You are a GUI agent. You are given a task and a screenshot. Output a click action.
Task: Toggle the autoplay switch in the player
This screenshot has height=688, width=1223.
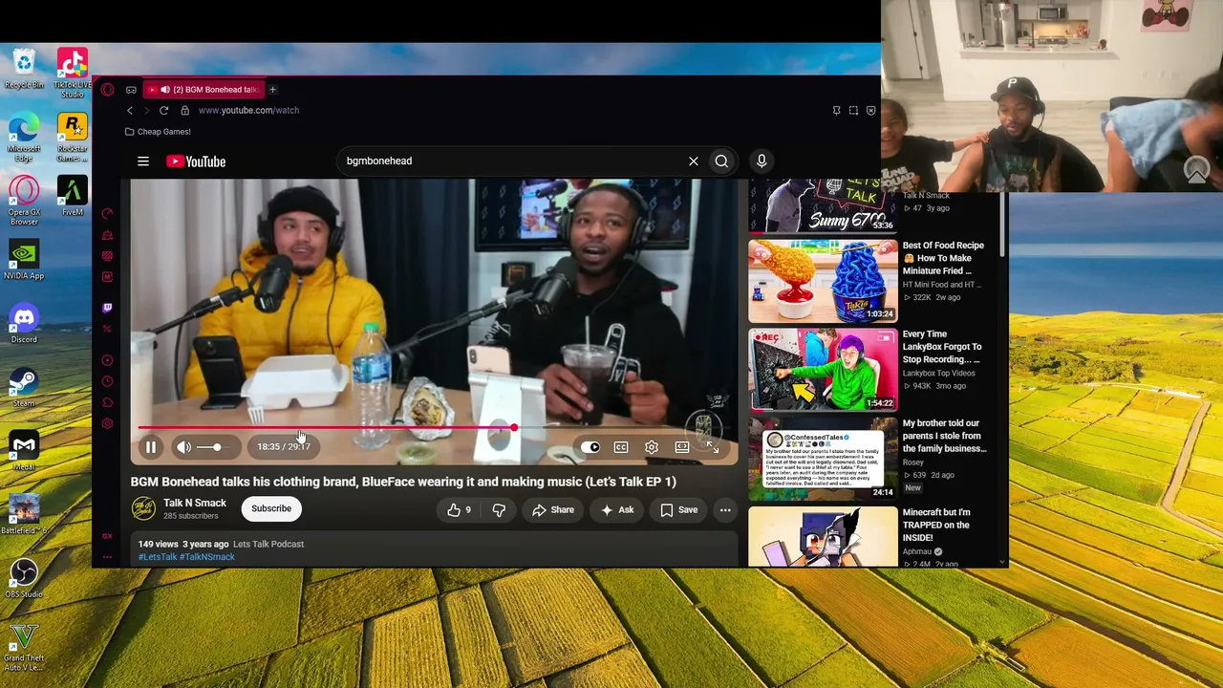point(591,447)
